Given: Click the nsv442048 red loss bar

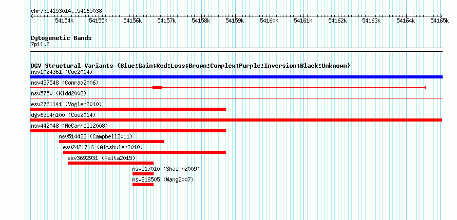Looking at the screenshot, I should [128, 131].
